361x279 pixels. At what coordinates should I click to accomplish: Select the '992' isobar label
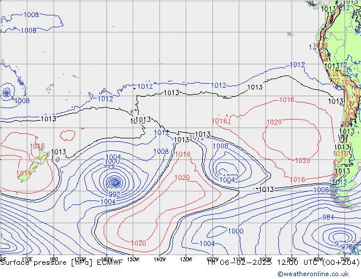pyautogui.click(x=114, y=195)
